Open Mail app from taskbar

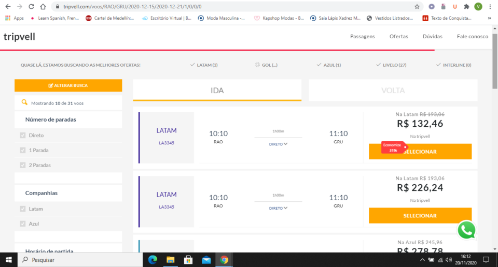(206, 260)
